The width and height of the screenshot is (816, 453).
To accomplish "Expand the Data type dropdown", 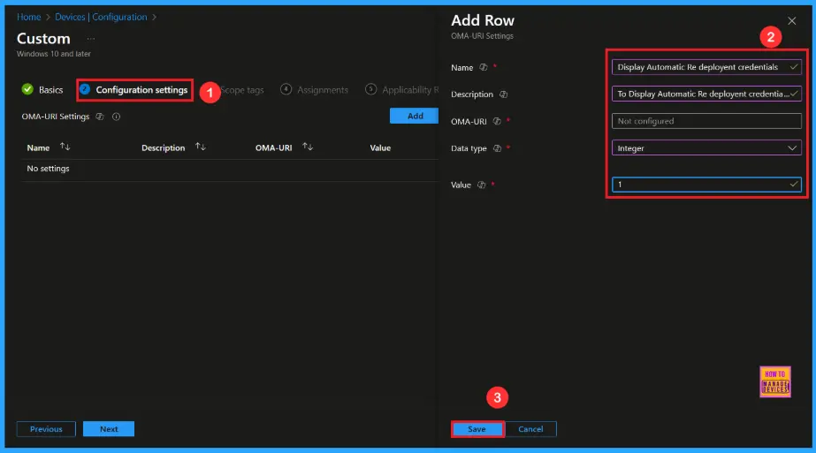I will 705,148.
